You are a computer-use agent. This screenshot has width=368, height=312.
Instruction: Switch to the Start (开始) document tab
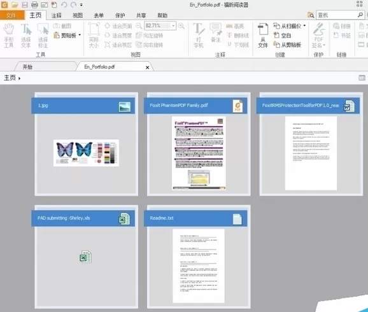(46, 67)
